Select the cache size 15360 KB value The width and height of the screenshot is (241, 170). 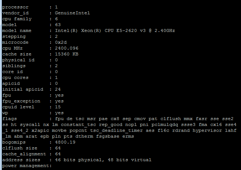[x=67, y=54]
